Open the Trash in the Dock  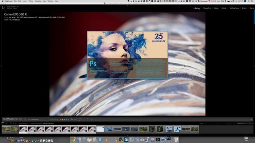tap(176, 139)
